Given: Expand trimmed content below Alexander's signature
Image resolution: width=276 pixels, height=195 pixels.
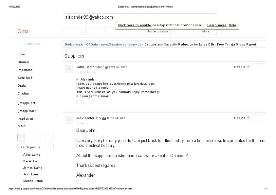Looking at the screenshot, I should 79,182.
